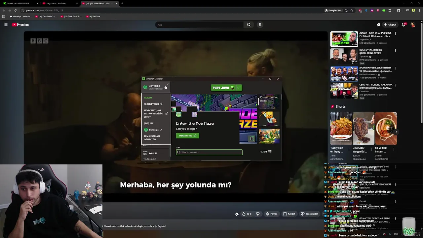
Task: Click the cast/install icon in address bar
Action: pos(346,10)
